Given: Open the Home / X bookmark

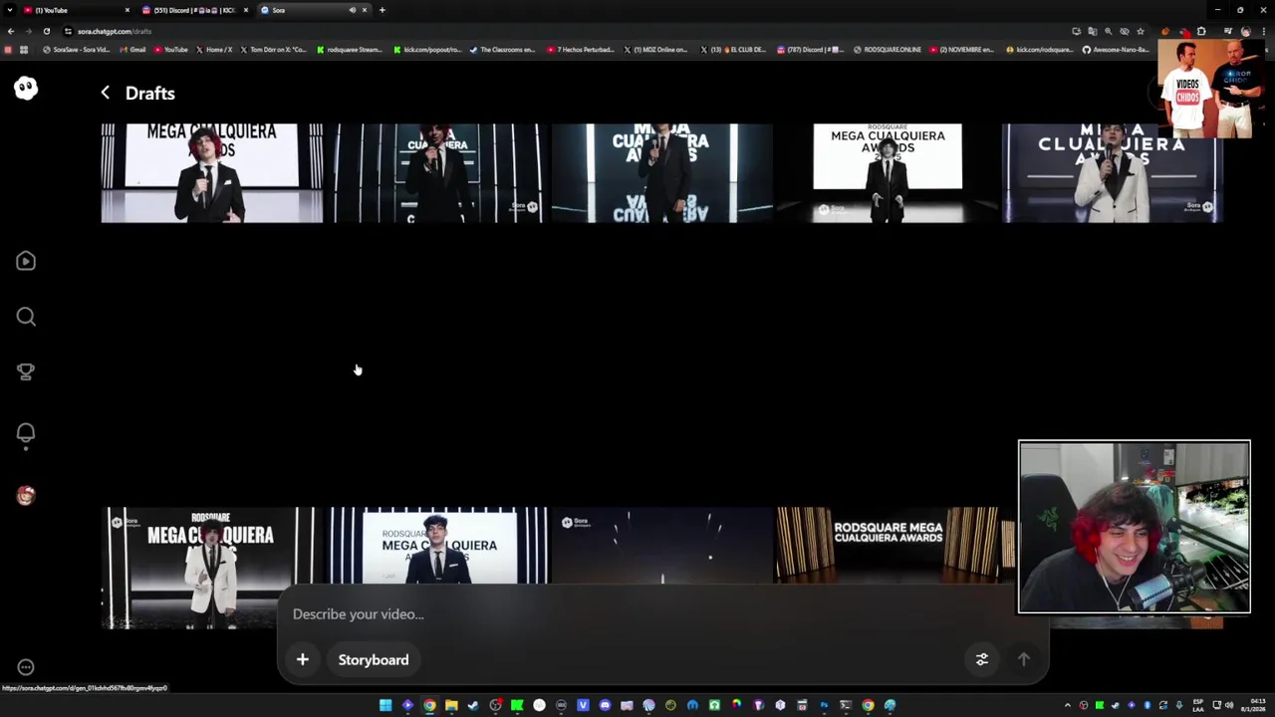Looking at the screenshot, I should pos(214,50).
